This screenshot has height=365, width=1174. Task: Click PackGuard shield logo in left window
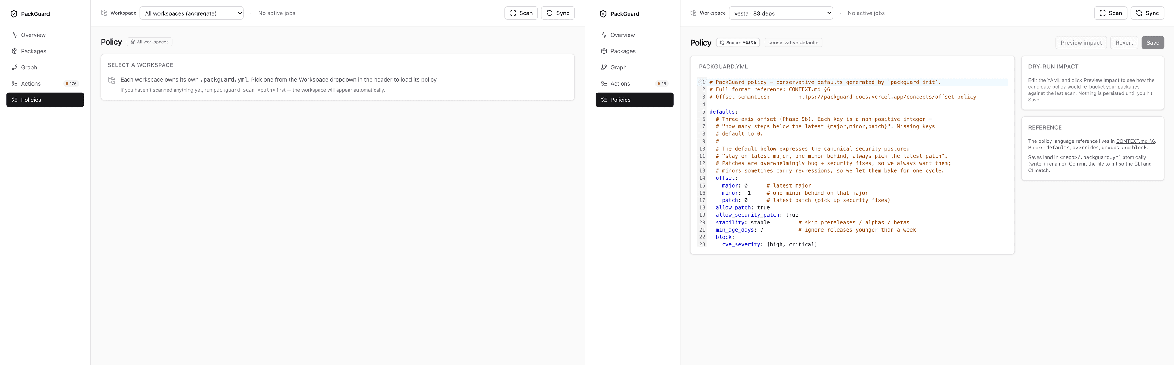pos(14,14)
